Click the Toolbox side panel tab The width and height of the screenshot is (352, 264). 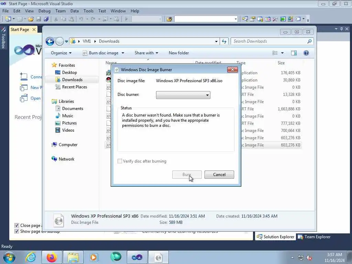pos(3,38)
